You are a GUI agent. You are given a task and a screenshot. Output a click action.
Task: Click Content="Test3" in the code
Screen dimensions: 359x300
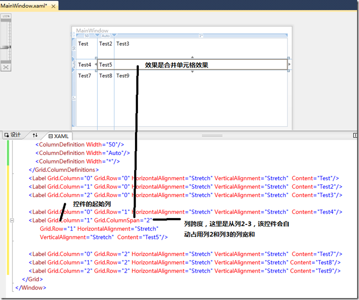pos(315,195)
